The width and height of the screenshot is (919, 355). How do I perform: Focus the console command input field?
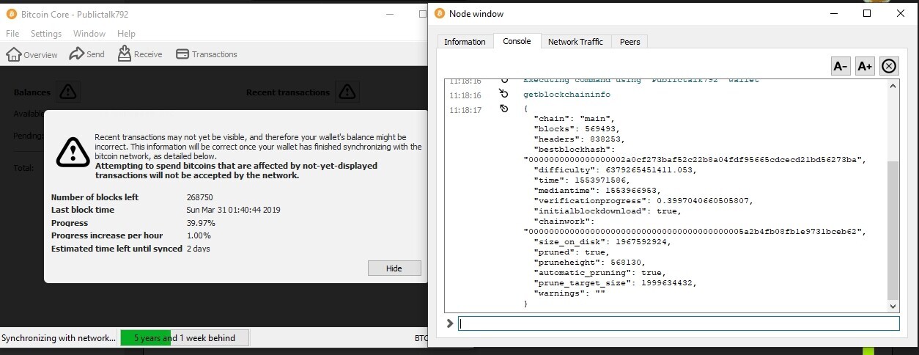679,323
